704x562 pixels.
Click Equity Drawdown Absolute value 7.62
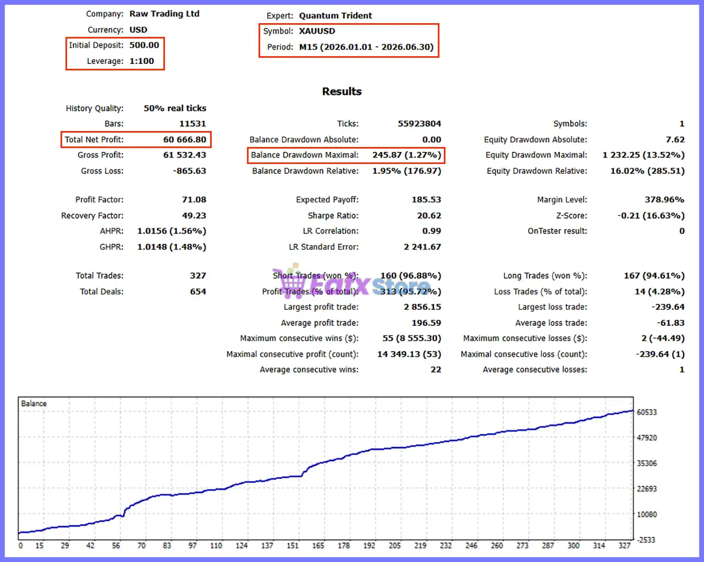tap(675, 140)
